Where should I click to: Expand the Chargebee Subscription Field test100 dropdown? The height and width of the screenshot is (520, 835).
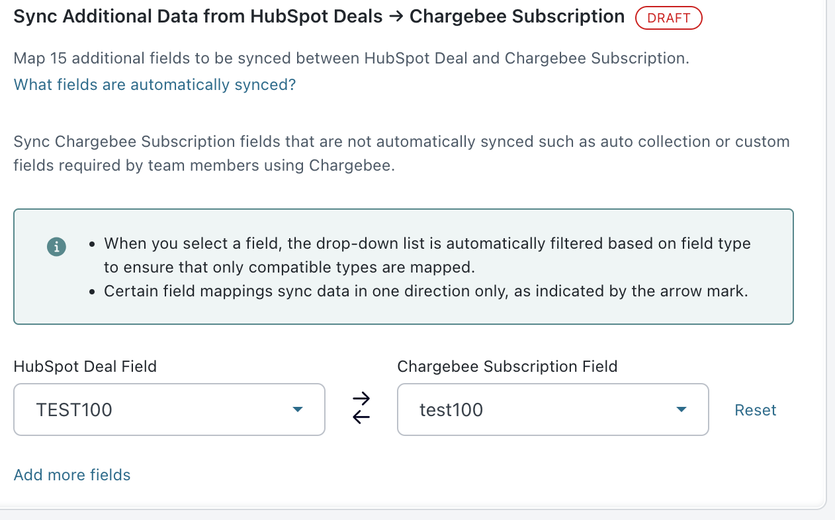552,410
